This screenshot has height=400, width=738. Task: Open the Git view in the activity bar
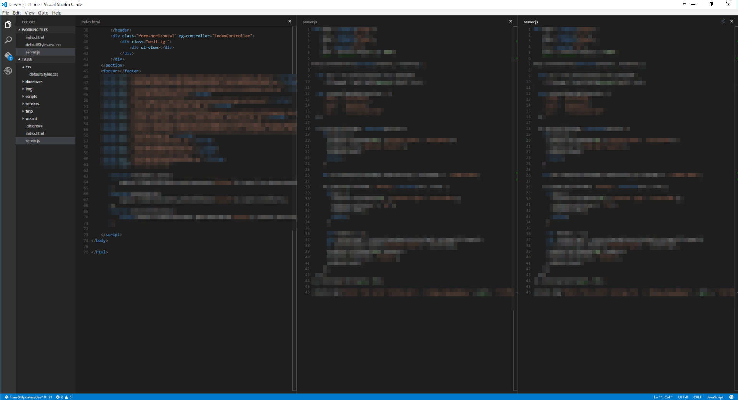(8, 56)
